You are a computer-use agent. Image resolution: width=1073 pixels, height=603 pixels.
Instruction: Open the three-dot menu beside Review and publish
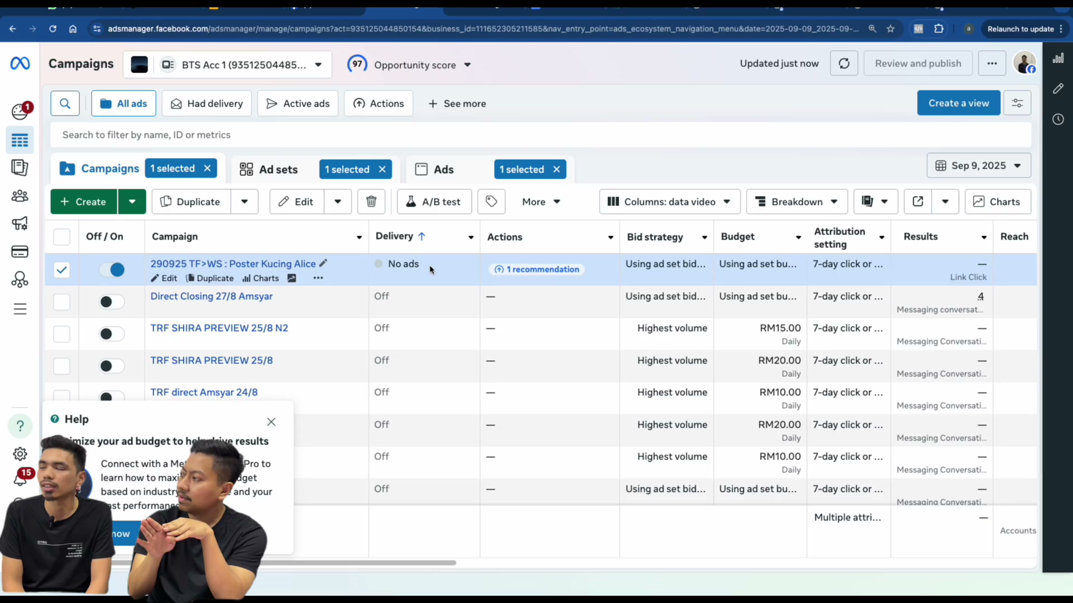[x=992, y=64]
